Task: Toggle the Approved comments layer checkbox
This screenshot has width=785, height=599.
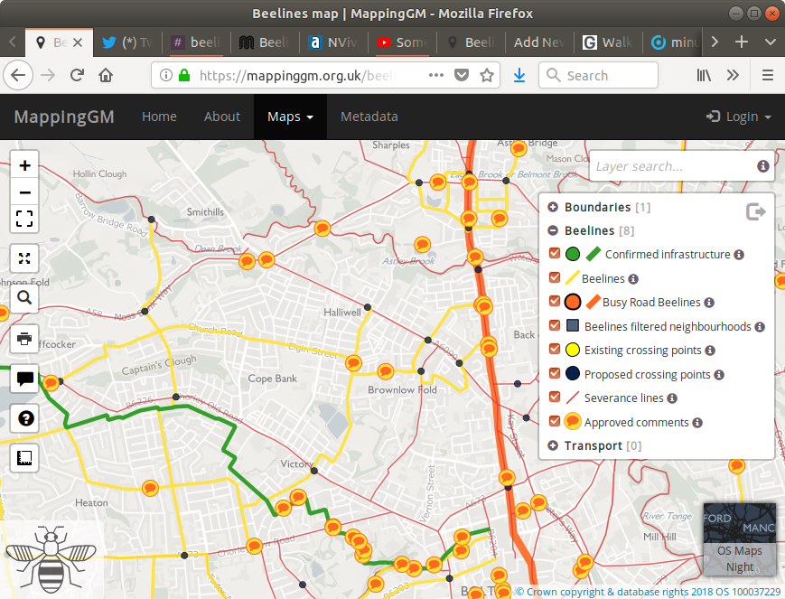Action: (555, 422)
